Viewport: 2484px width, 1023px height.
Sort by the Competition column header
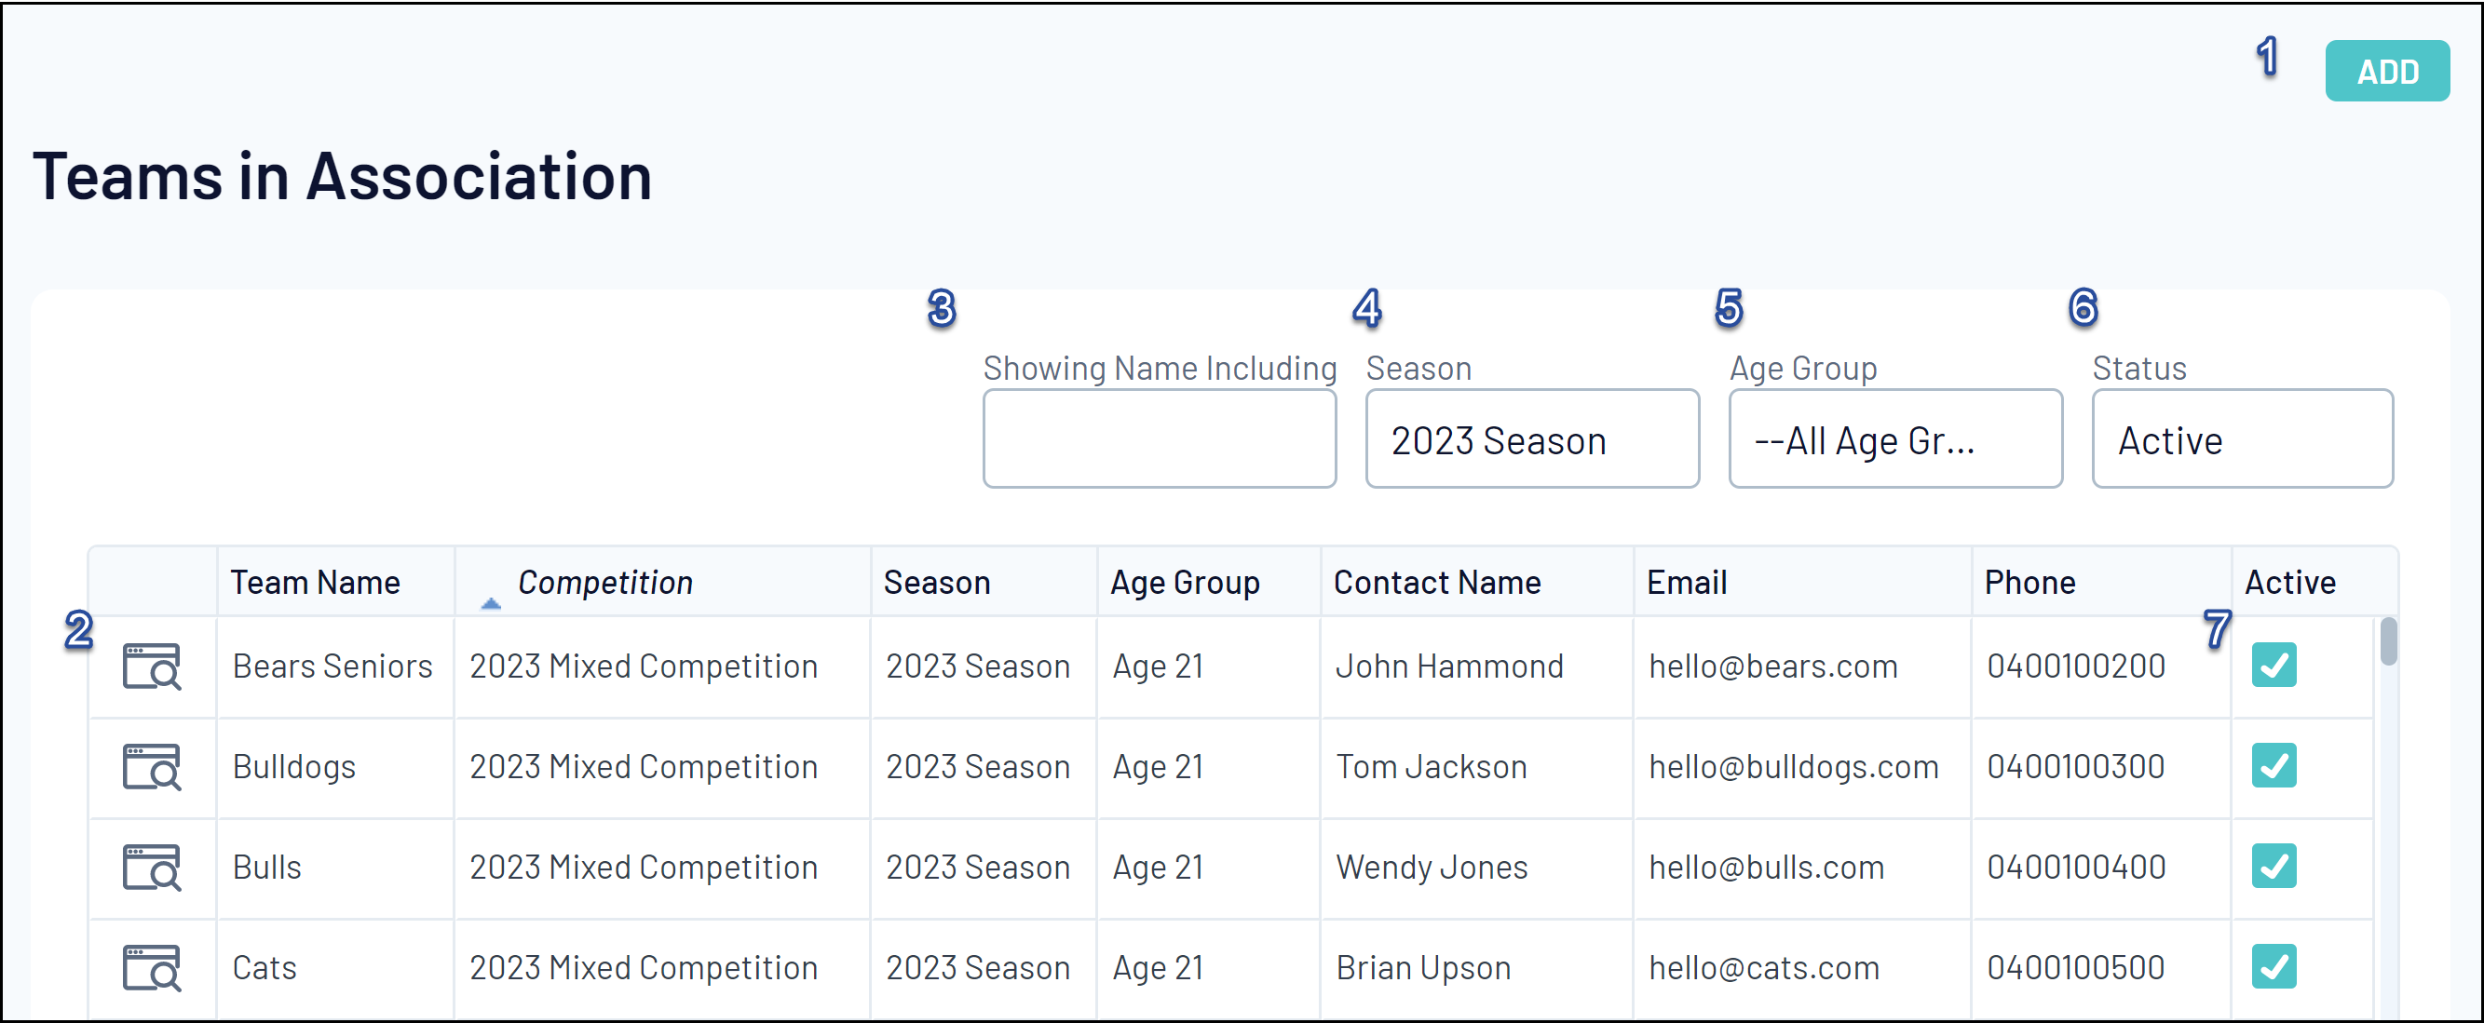(x=604, y=583)
